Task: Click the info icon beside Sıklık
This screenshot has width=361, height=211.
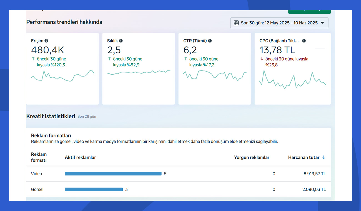Action: [x=121, y=41]
